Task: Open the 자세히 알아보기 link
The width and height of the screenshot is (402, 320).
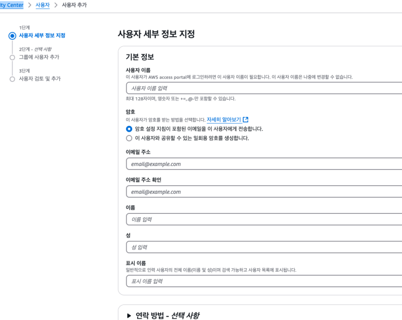Action: click(224, 120)
